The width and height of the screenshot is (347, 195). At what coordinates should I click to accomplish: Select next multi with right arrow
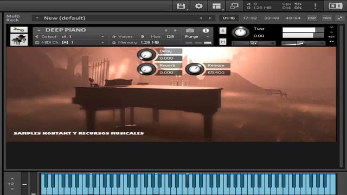[x=210, y=18]
